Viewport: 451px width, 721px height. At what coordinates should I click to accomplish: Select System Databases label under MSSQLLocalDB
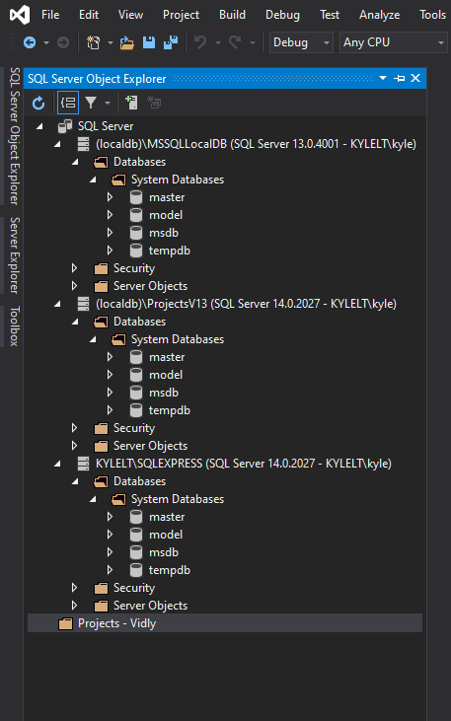tap(178, 180)
